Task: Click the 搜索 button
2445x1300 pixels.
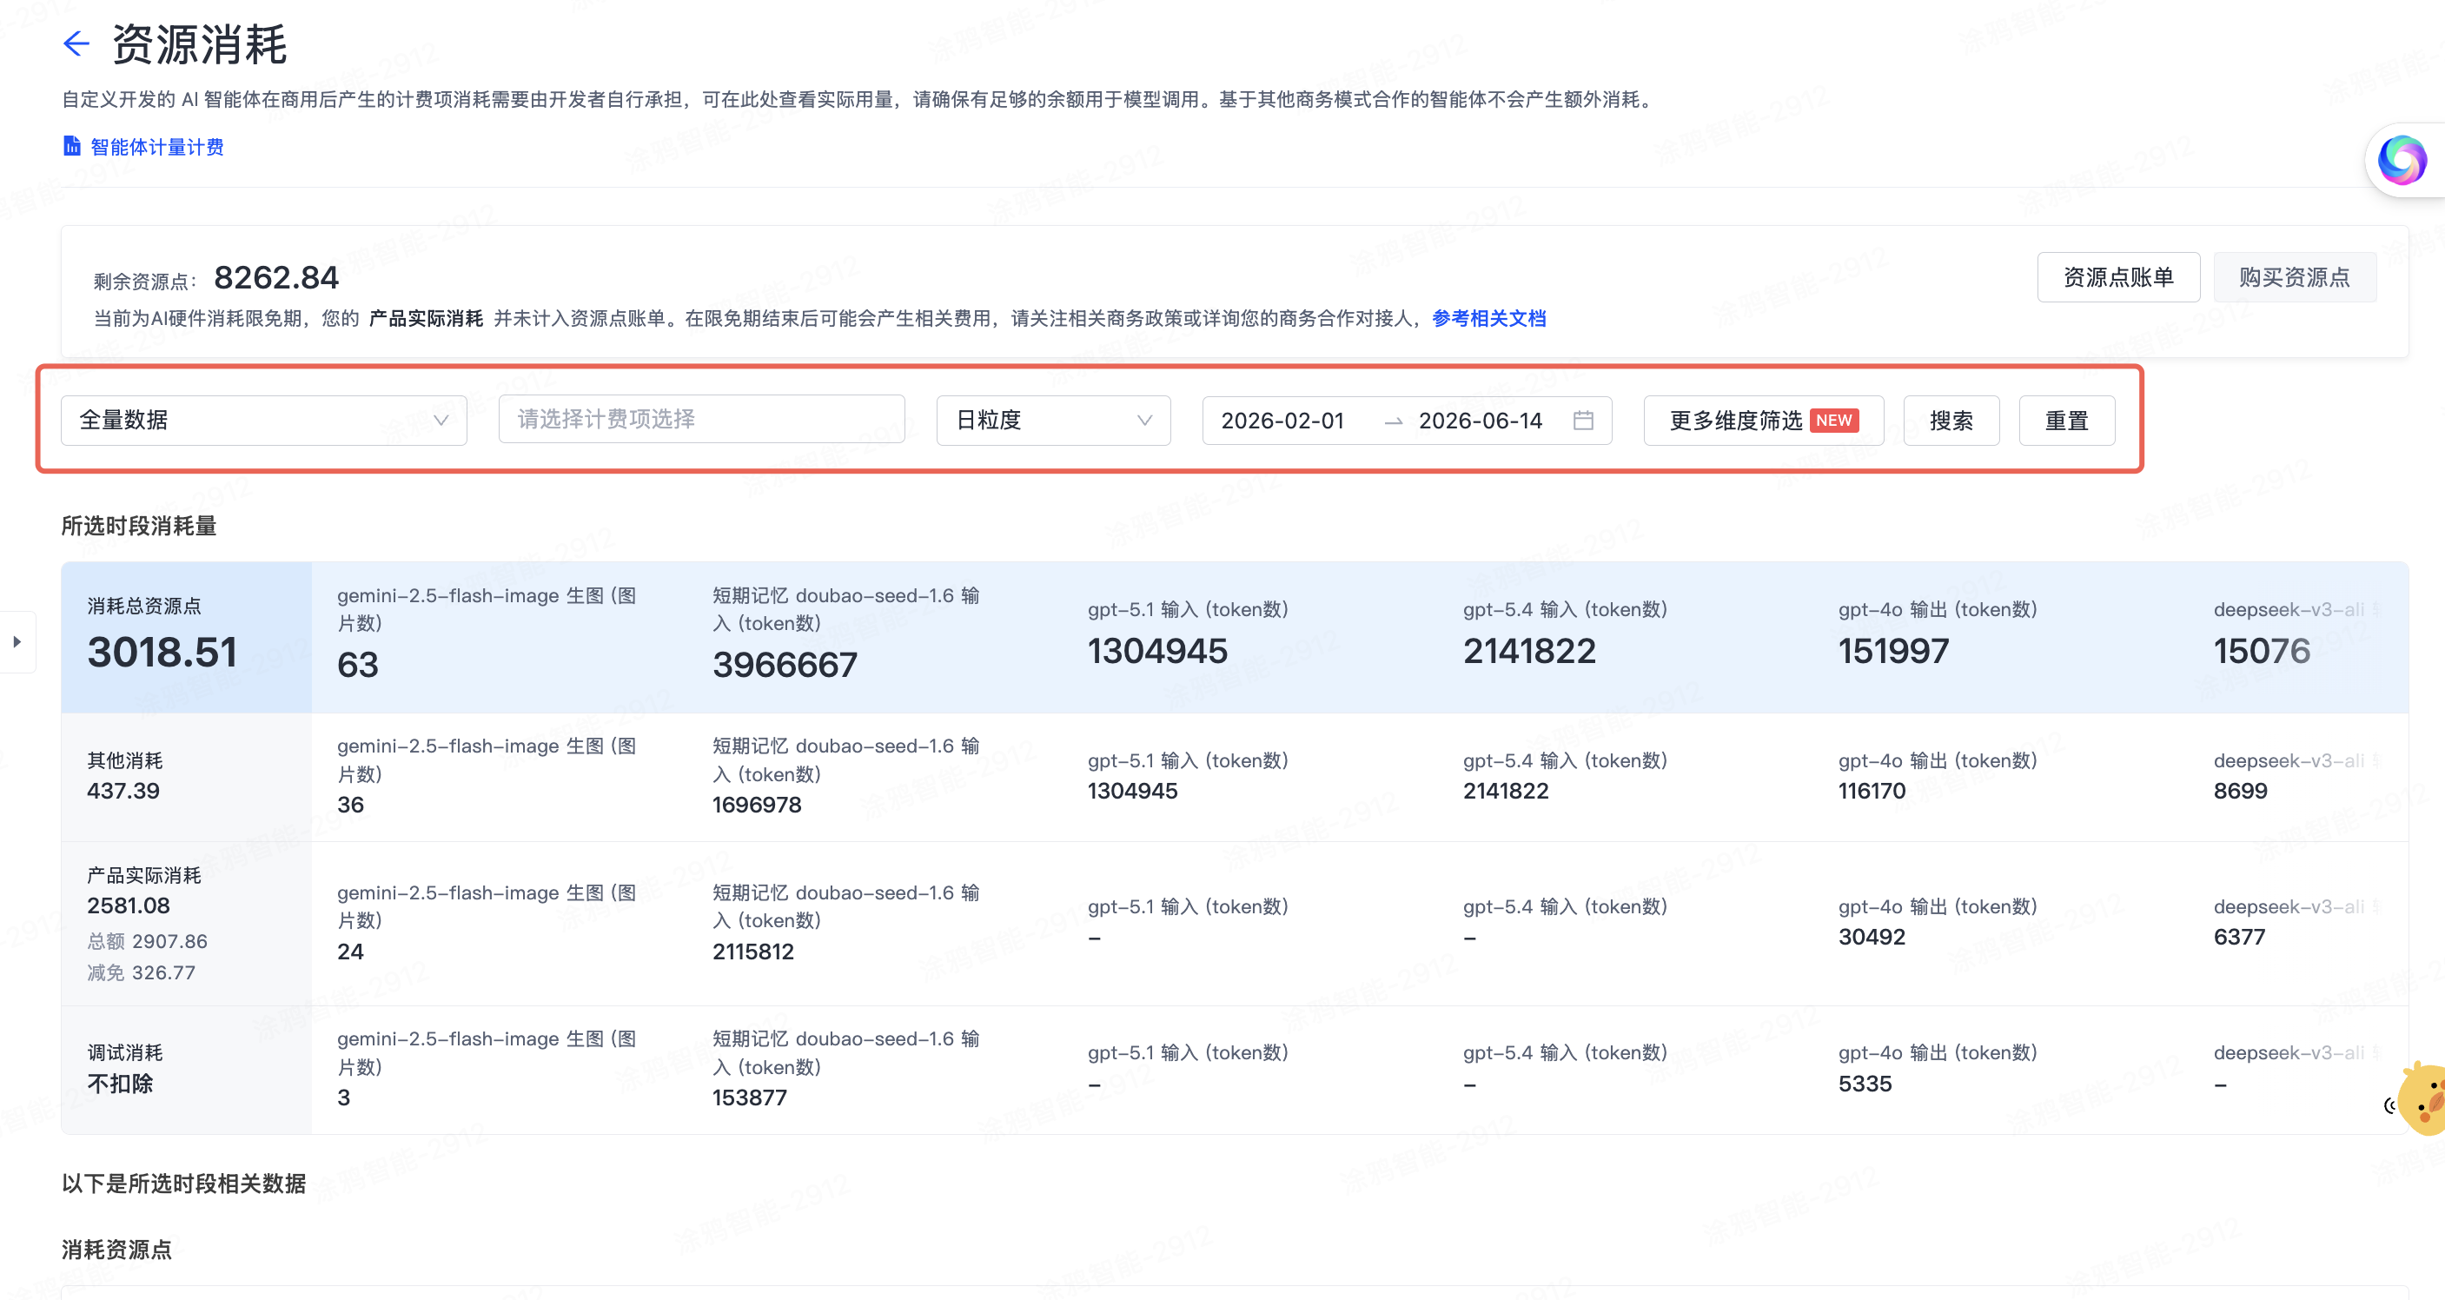Action: coord(1951,420)
